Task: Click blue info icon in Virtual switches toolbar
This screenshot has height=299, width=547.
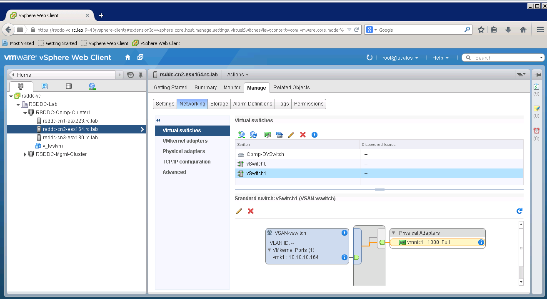Action: click(315, 135)
